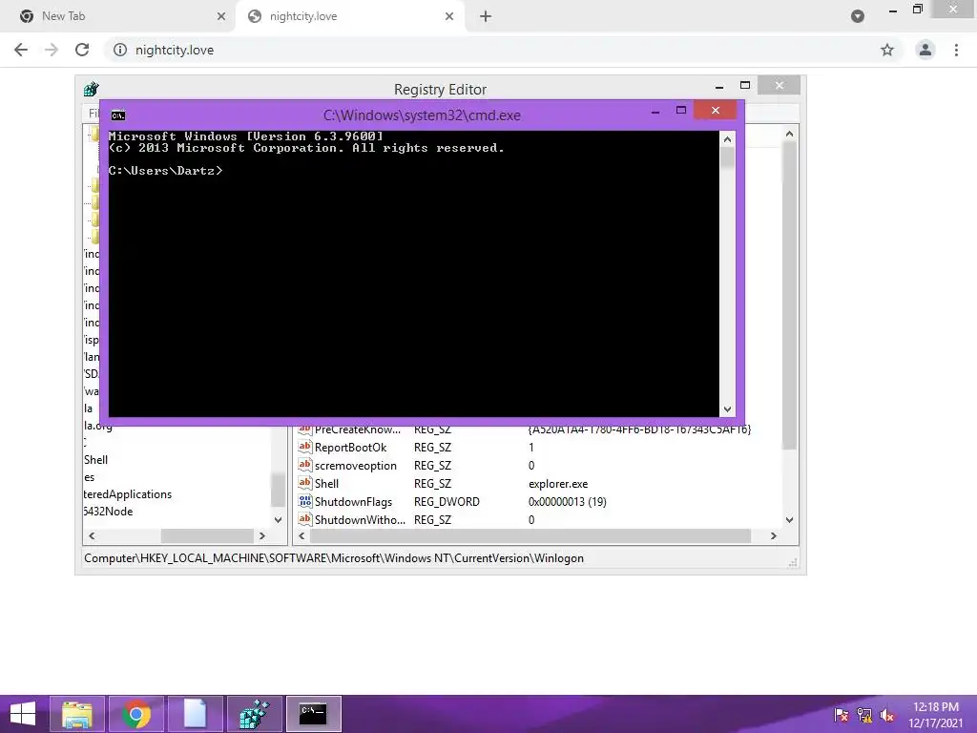This screenshot has width=977, height=733.
Task: Show the taskbar clock and date
Action: click(936, 715)
